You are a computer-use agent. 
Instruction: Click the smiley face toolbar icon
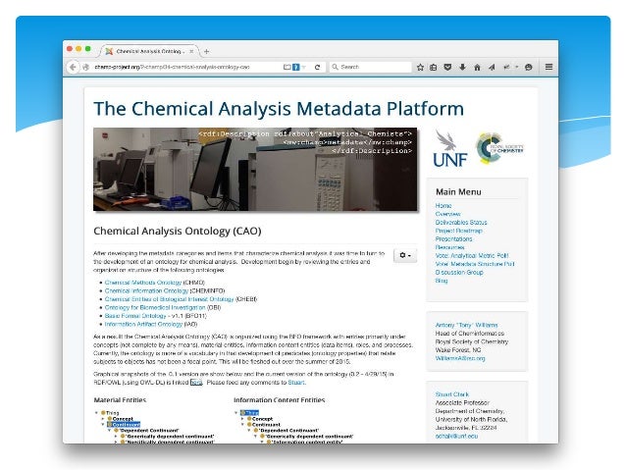pyautogui.click(x=529, y=67)
